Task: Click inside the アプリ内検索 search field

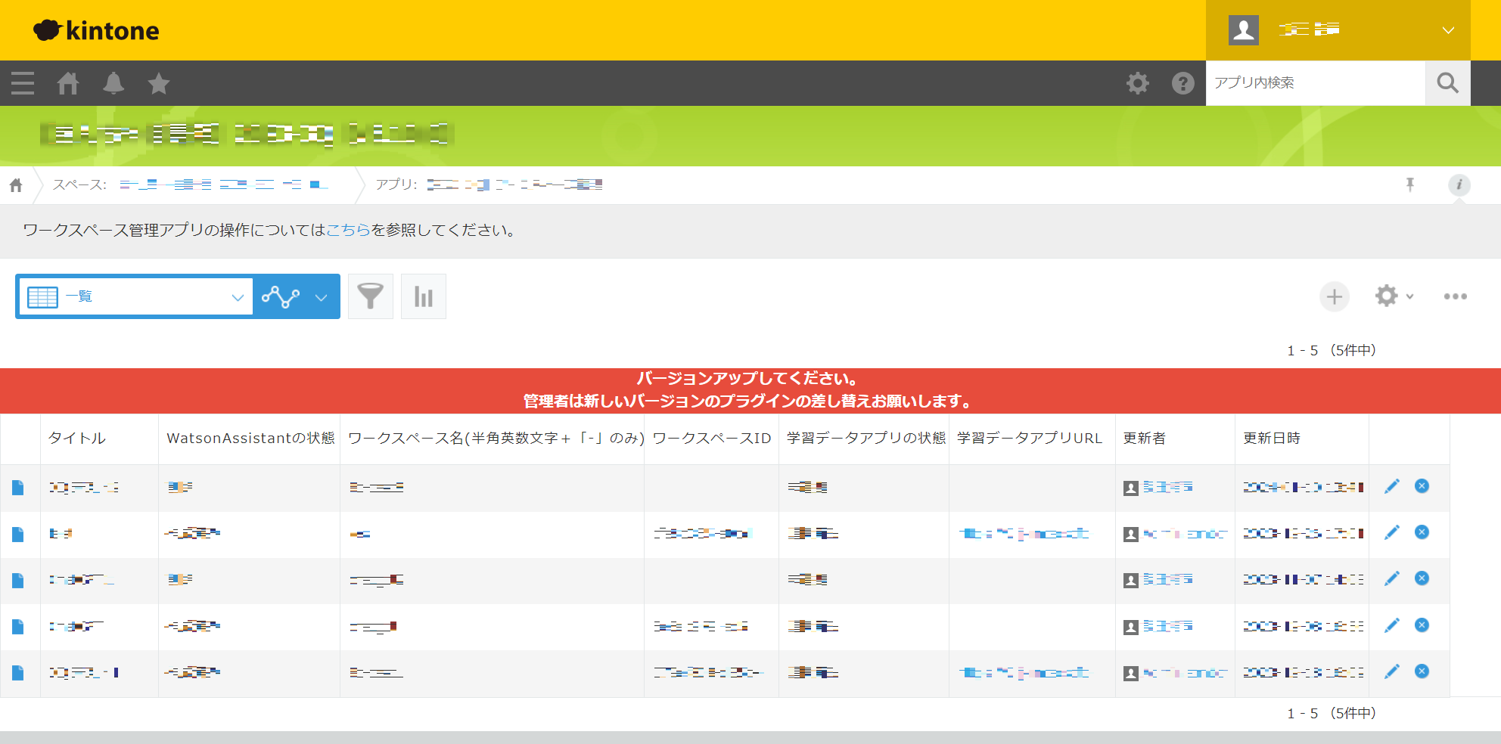Action: pos(1315,83)
